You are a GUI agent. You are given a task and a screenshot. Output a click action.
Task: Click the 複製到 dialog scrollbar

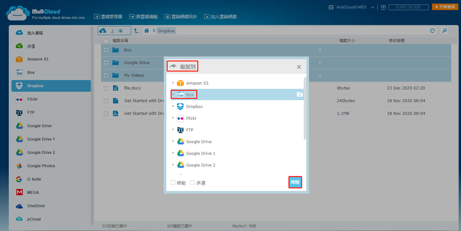[305, 108]
